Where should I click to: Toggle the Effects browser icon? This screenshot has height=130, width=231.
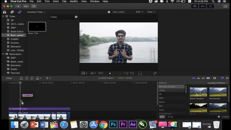[222, 78]
